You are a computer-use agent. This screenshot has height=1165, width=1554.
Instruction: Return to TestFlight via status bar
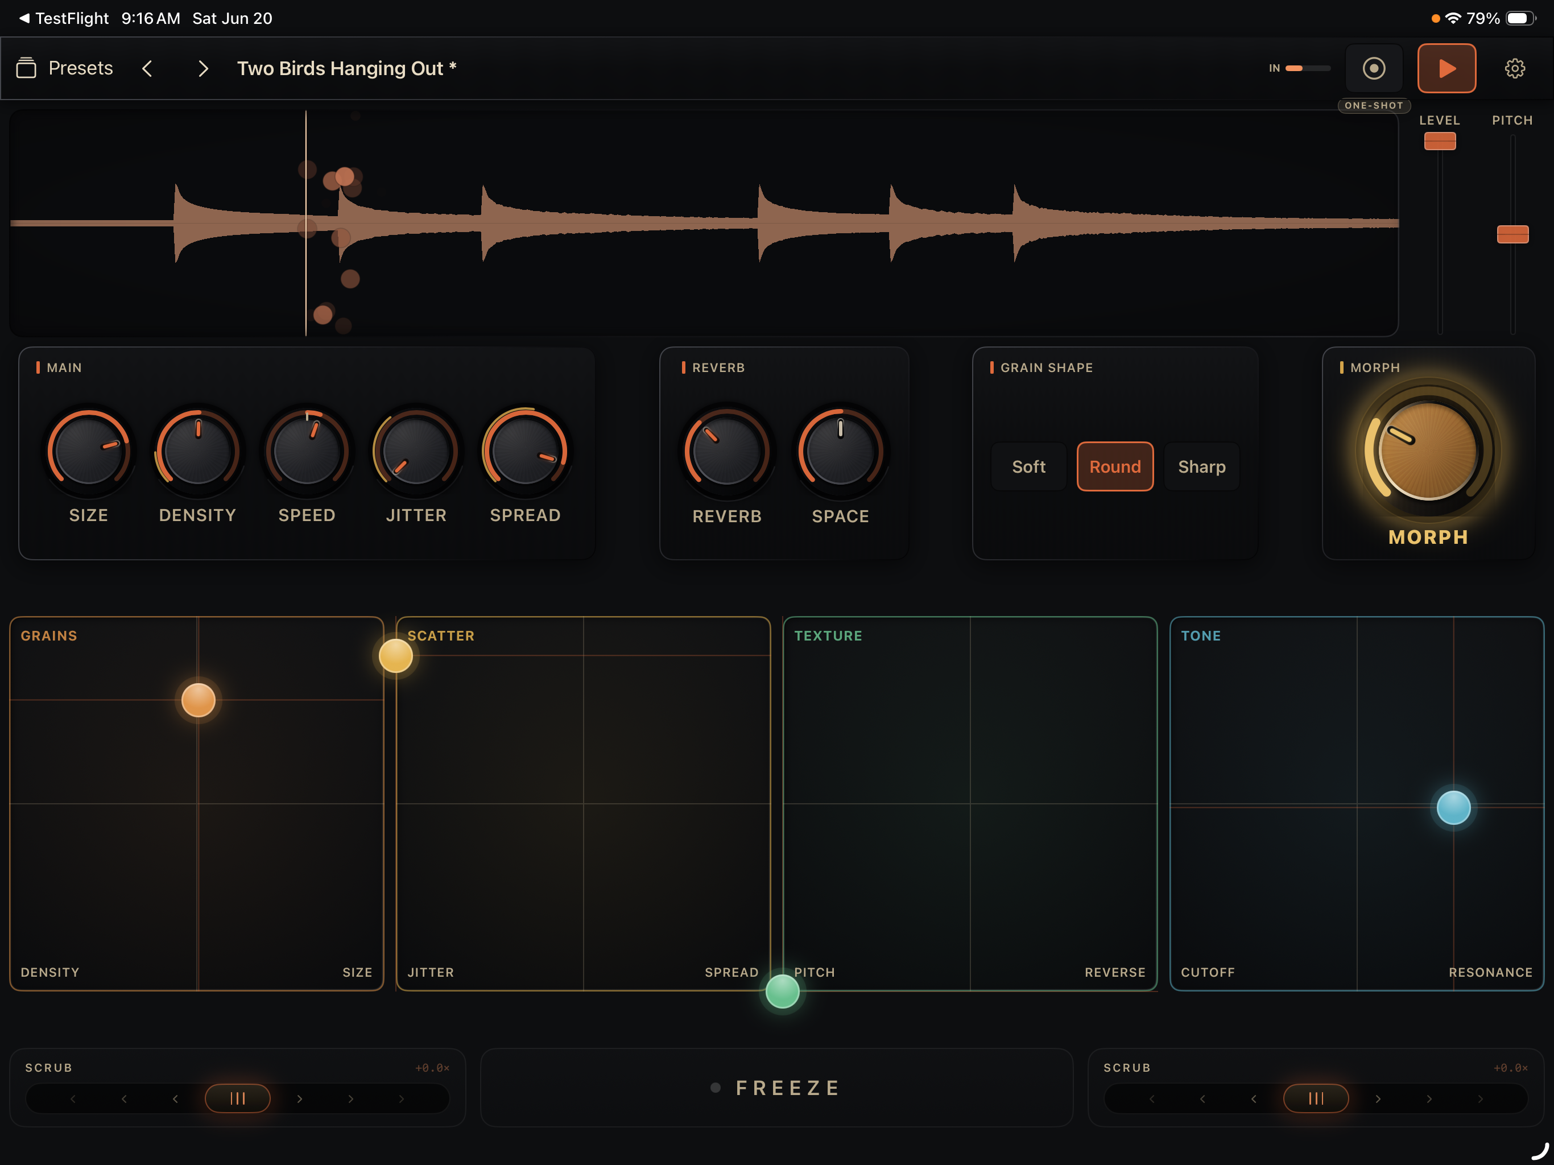tap(64, 18)
